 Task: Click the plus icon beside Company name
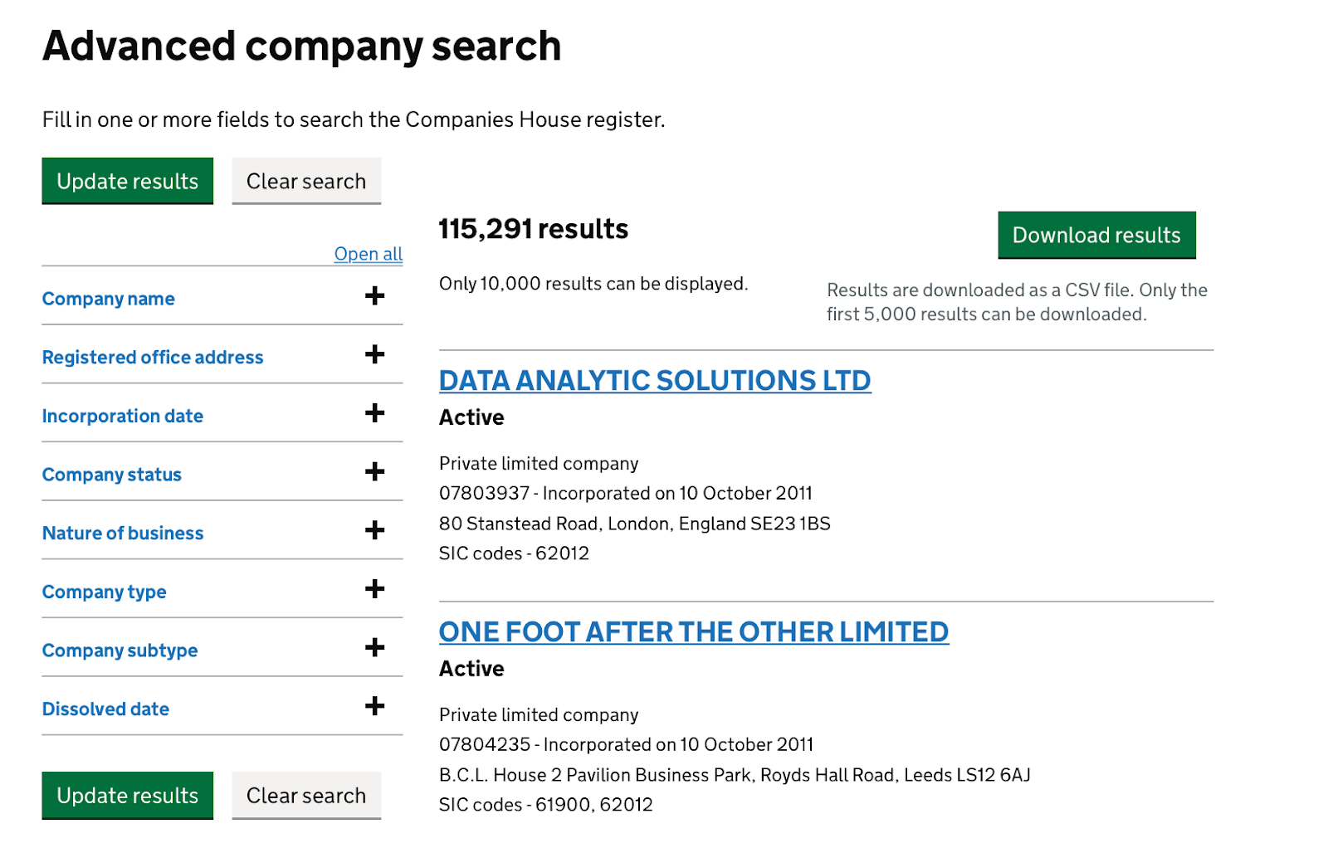coord(374,296)
